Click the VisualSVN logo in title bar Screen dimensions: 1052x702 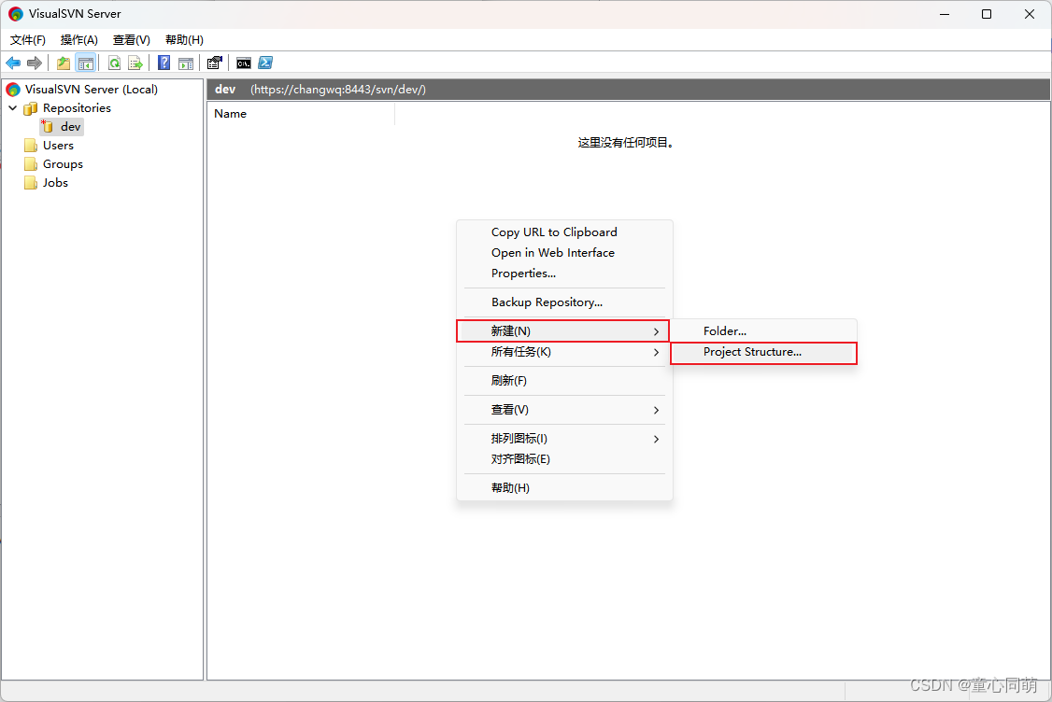pyautogui.click(x=16, y=14)
